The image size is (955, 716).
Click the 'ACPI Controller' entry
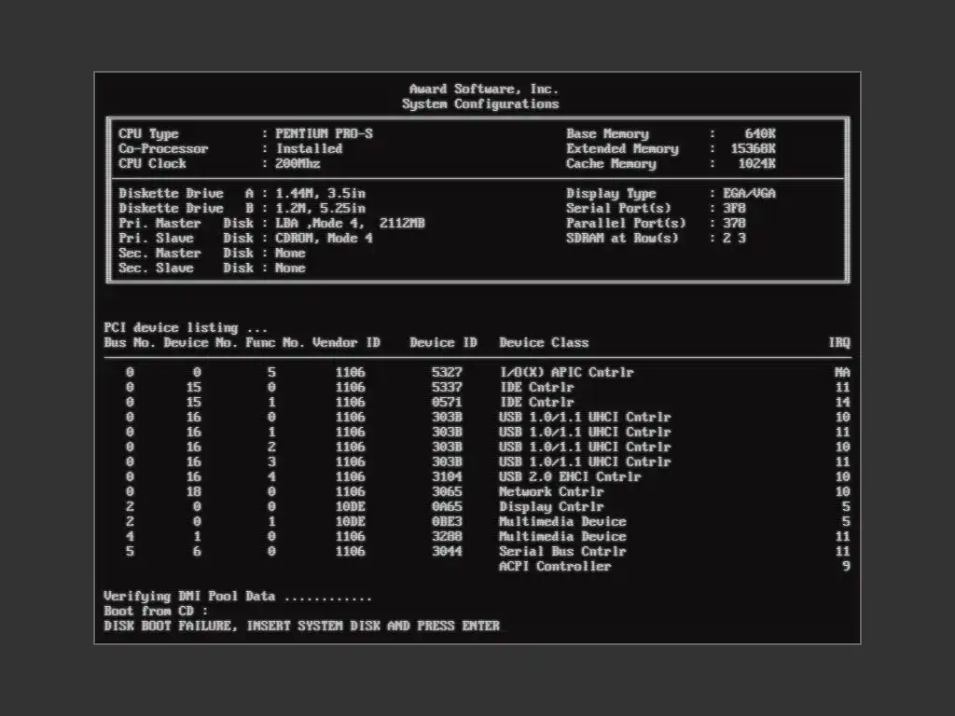tap(555, 566)
